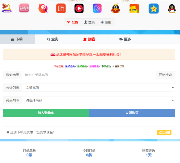The width and height of the screenshot is (180, 163).
Task: Click the yellow 点击注册 button
Action: [164, 133]
